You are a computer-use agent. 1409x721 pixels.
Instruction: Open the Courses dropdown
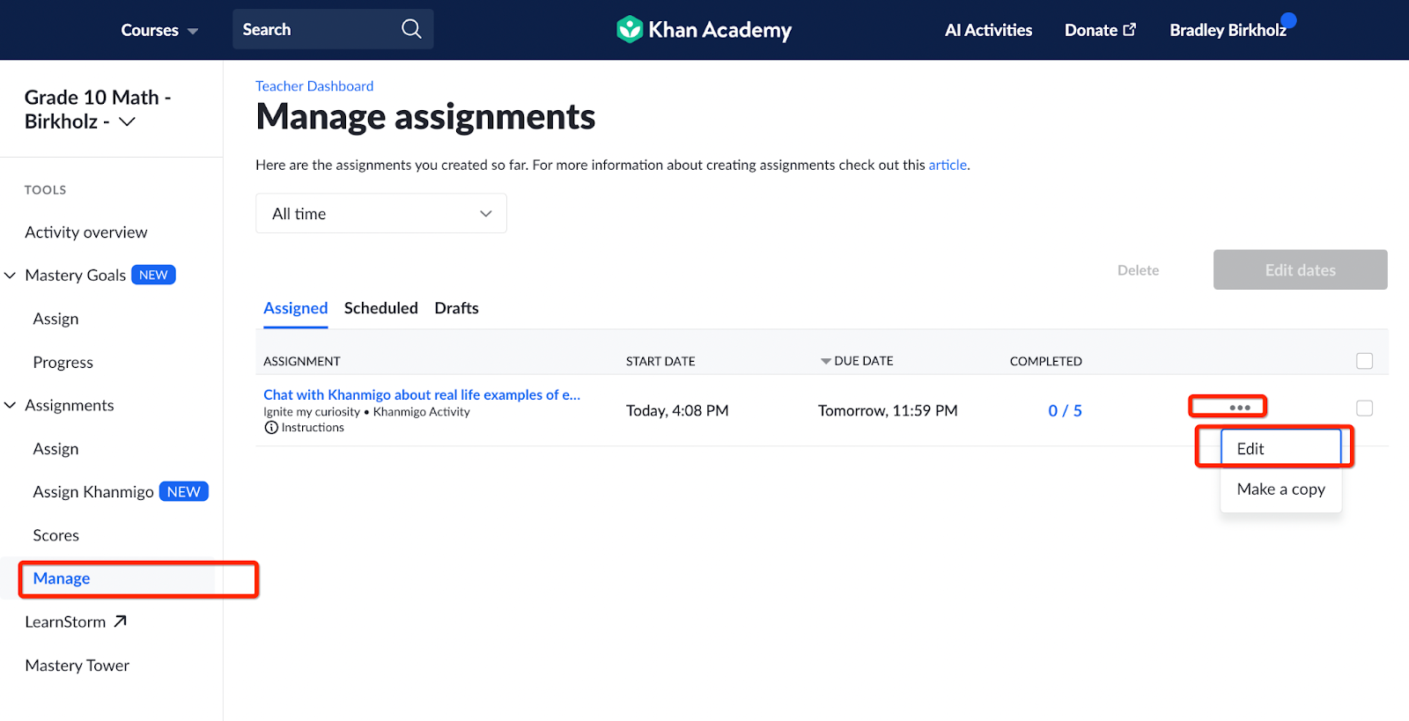[x=159, y=30]
